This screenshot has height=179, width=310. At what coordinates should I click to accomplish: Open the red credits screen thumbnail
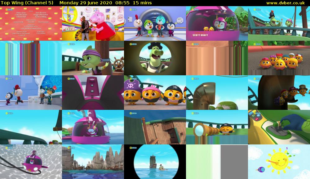tap(31, 23)
